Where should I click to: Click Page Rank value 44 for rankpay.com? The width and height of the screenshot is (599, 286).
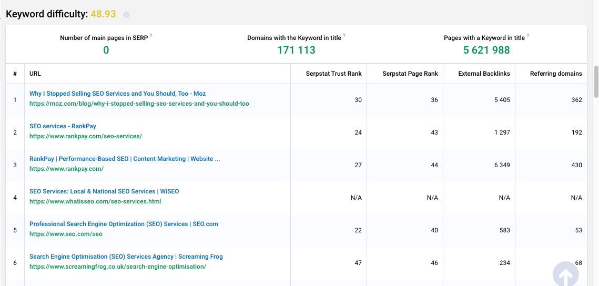434,165
